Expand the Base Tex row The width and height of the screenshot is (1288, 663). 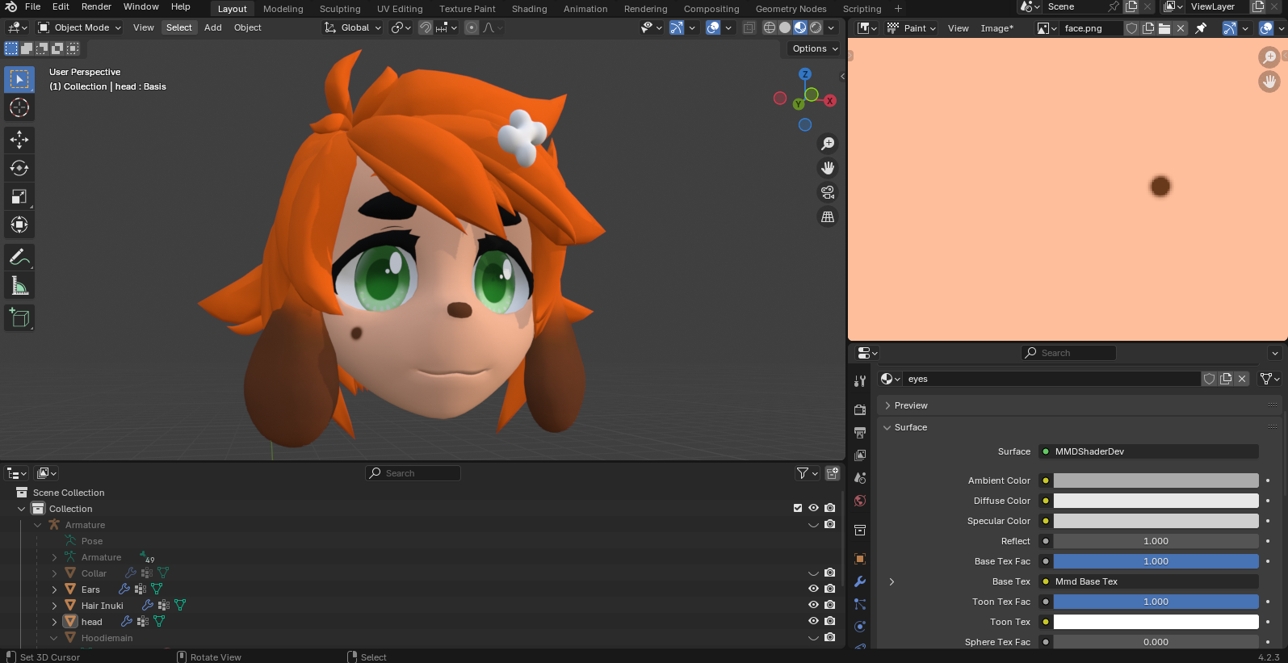point(892,581)
